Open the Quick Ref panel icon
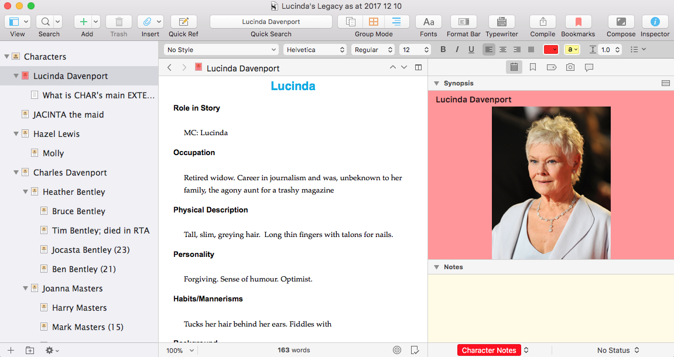The image size is (674, 357). (183, 22)
